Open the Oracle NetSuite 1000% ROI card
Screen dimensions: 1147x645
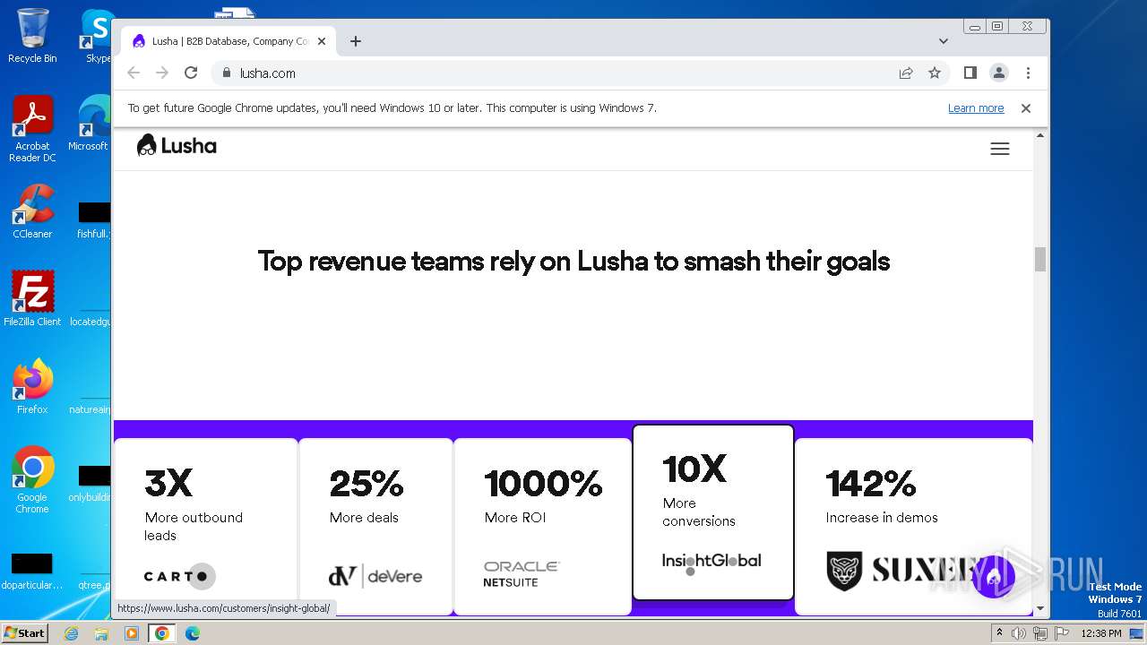tap(542, 526)
